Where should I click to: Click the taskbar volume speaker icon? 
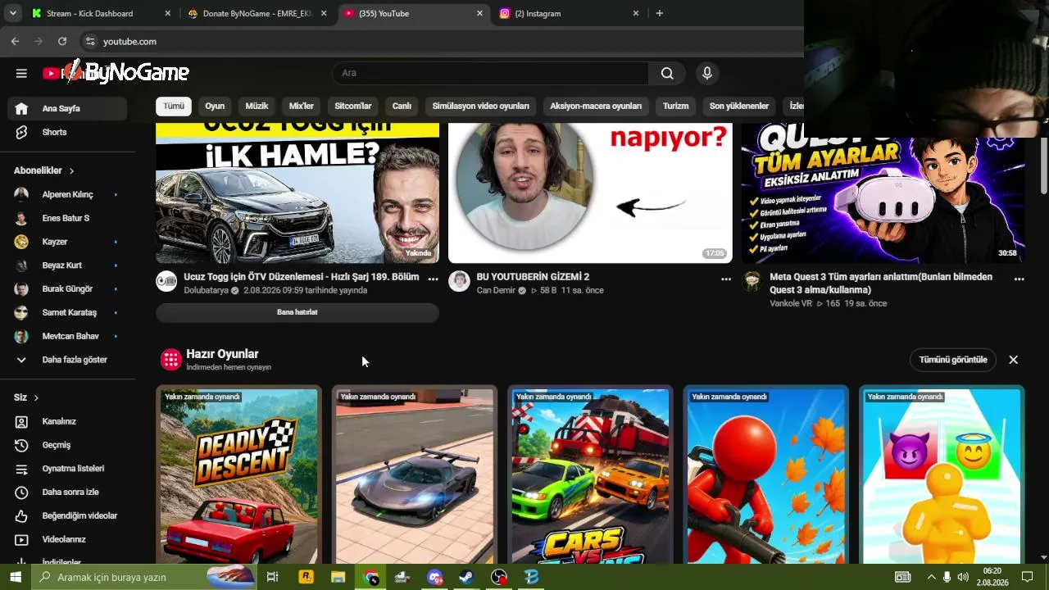click(963, 577)
